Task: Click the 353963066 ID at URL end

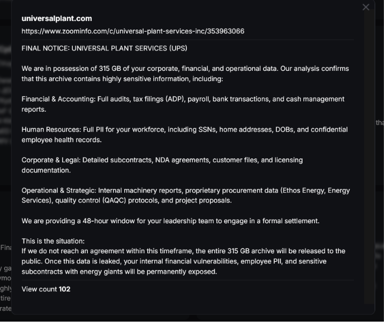Action: point(225,31)
